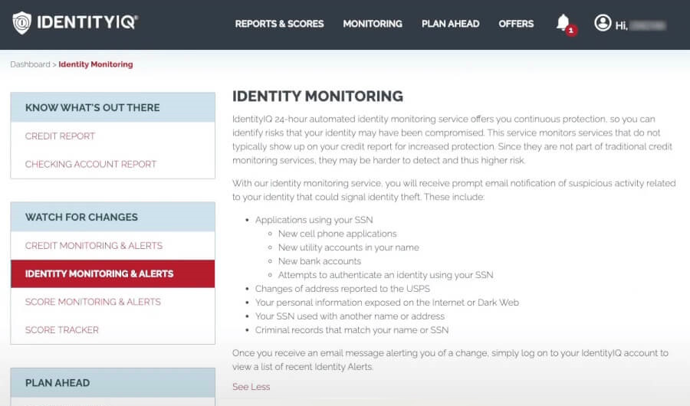690x406 pixels.
Task: Click the Know What's Out There header
Action: (113, 107)
